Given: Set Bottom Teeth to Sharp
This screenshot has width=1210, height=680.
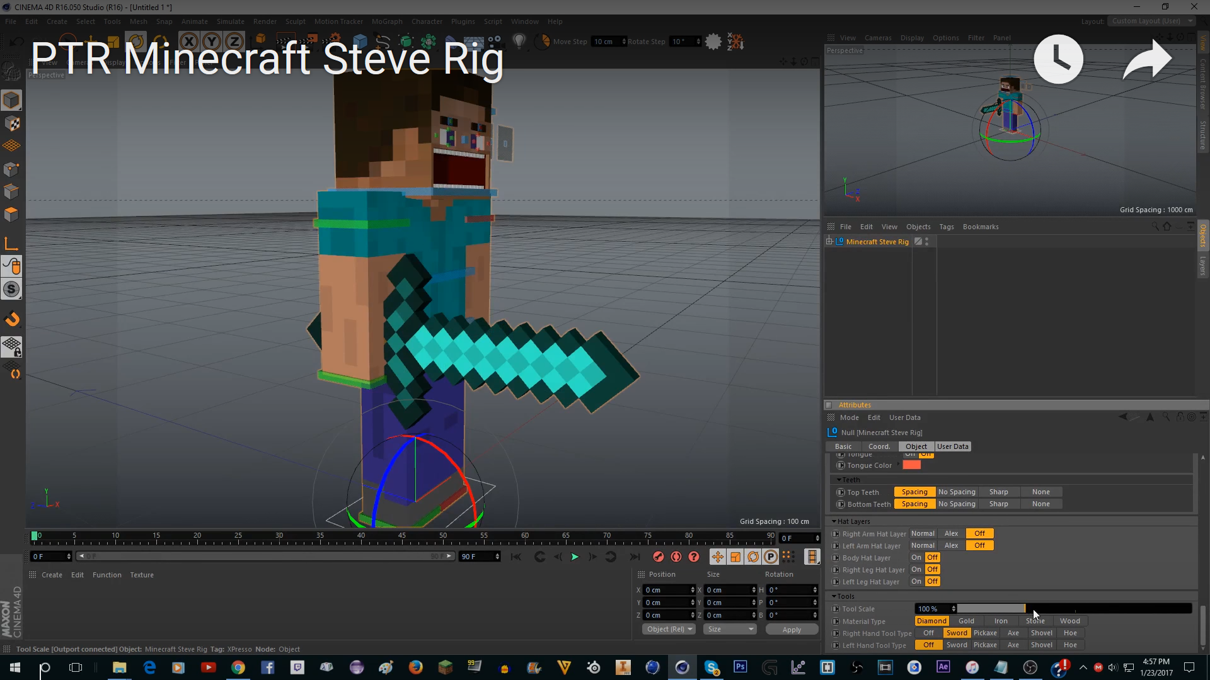Looking at the screenshot, I should point(998,504).
